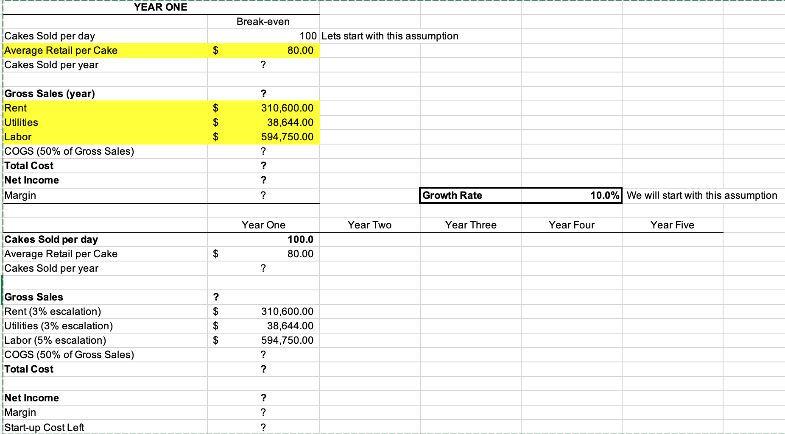This screenshot has height=434, width=785.
Task: Click the Gross Sales (year) question mark cell
Action: 263,94
